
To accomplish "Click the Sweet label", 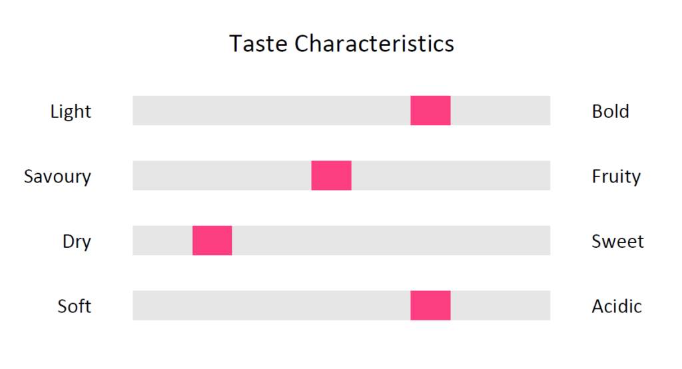I will 617,241.
